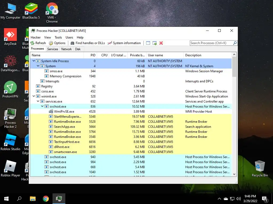Open the Users menu
The width and height of the screenshot is (273, 204).
click(x=69, y=37)
